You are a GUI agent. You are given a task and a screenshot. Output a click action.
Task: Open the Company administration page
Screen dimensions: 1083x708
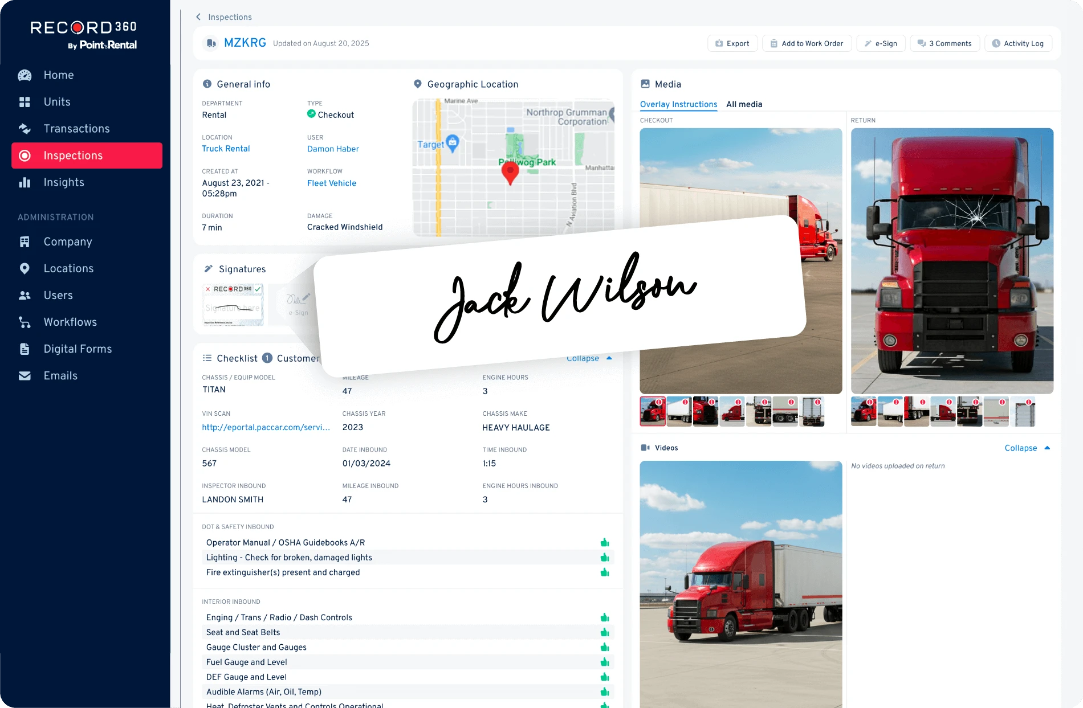(x=67, y=242)
